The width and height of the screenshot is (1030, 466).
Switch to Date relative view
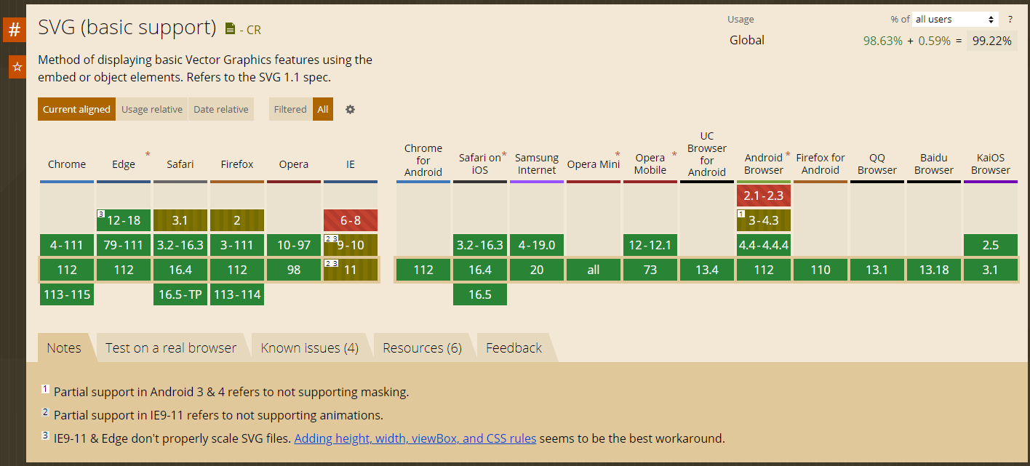tap(221, 109)
